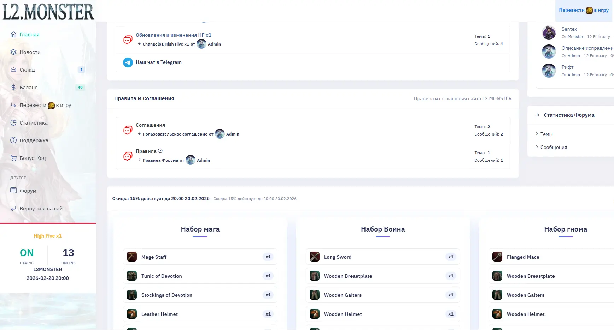Go to Баланс in the sidebar
Image resolution: width=614 pixels, height=330 pixels.
(x=28, y=88)
